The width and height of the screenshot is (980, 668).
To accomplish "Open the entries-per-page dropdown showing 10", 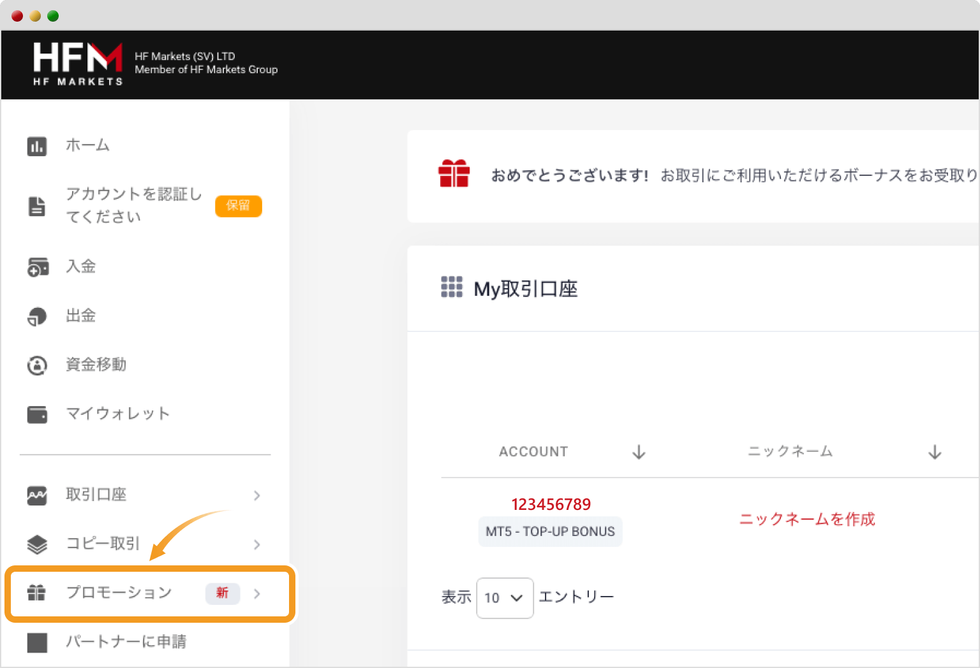I will click(x=505, y=598).
